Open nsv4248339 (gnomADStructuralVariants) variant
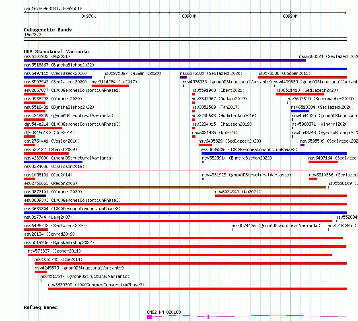Viewport: 358px width, 321px height. (x=69, y=116)
